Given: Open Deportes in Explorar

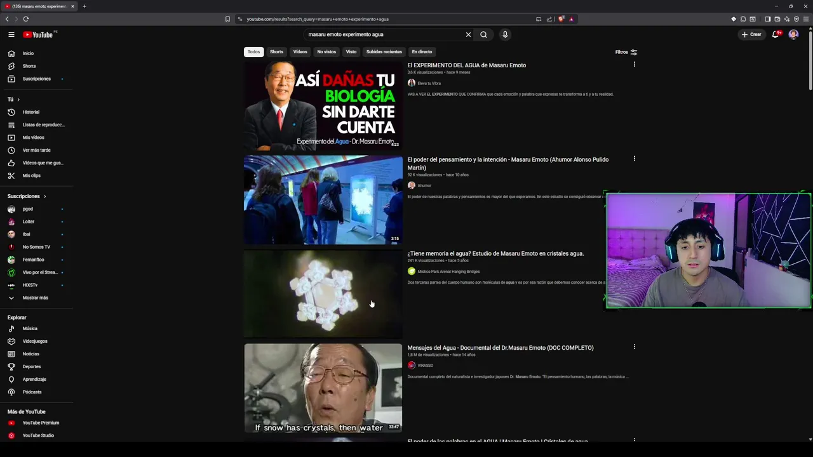Looking at the screenshot, I should pos(36,367).
